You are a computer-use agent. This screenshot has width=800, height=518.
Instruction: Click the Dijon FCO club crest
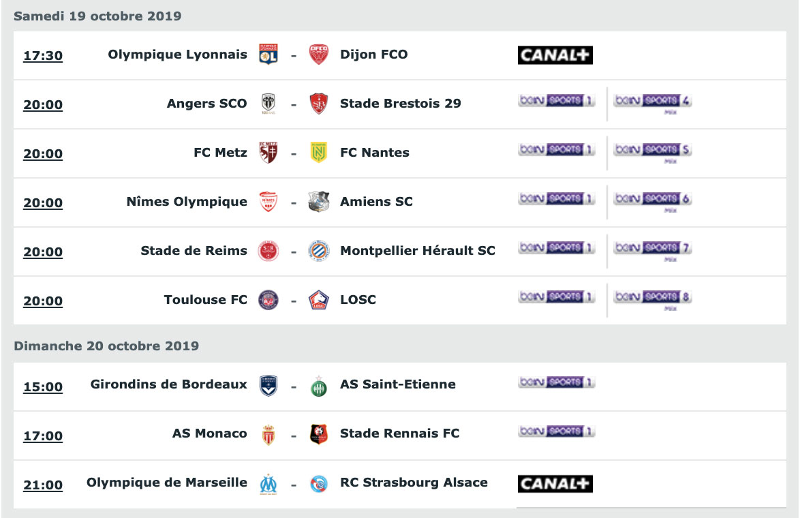(318, 55)
